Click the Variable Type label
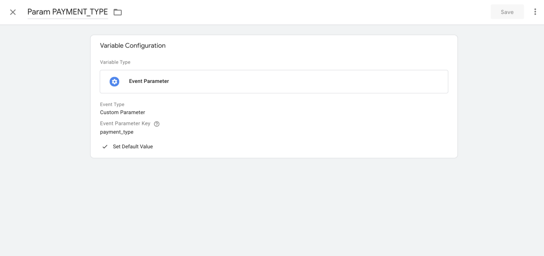544x256 pixels. [x=115, y=62]
